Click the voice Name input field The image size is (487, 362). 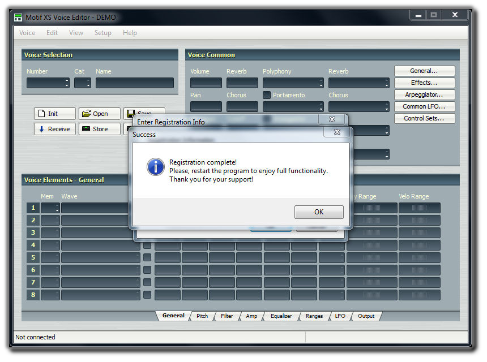pos(135,83)
